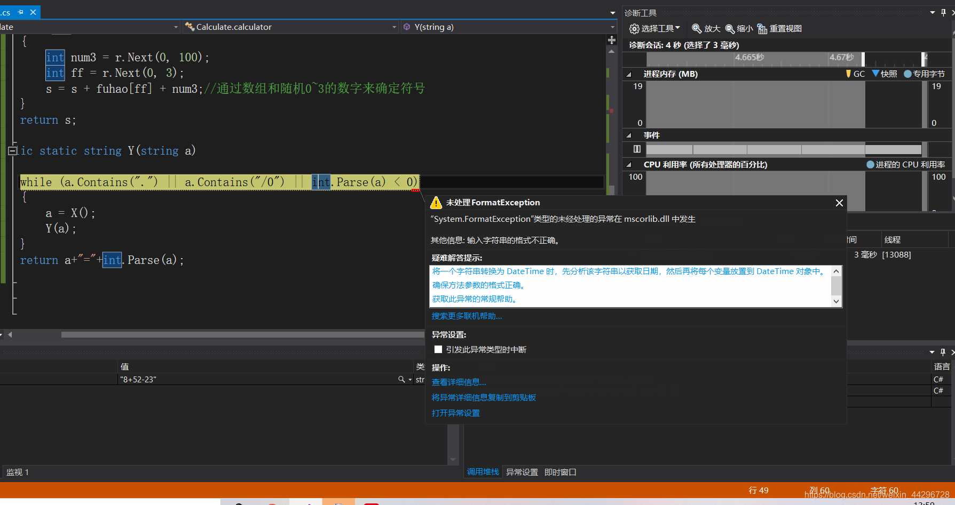Toggle the 快照 snapshot legend
Viewport: 955px width, 505px height.
[x=885, y=74]
